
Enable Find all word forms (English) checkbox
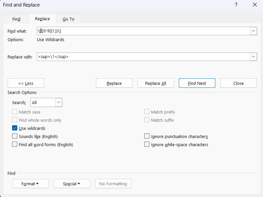[x=14, y=144]
